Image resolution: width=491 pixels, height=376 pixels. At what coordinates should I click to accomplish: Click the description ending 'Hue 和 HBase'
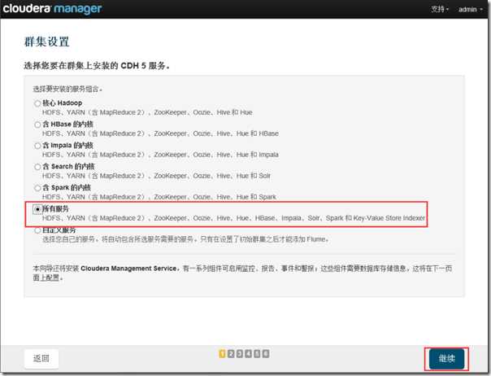click(x=160, y=133)
